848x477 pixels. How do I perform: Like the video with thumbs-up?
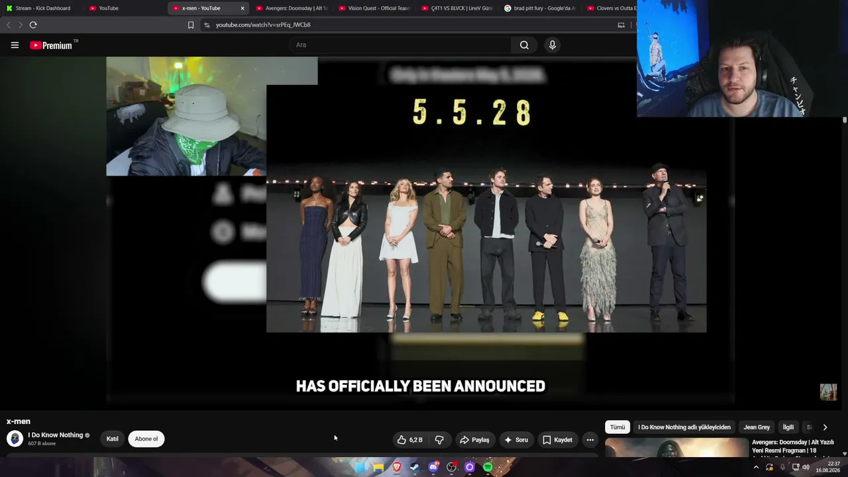[x=409, y=440]
